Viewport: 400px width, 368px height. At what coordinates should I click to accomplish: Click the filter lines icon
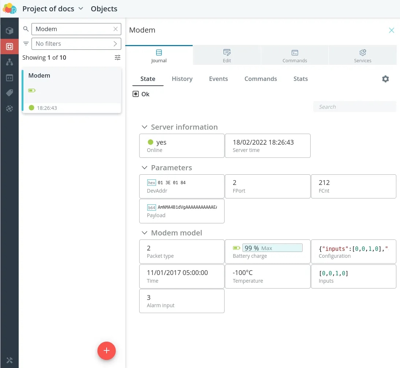[26, 44]
